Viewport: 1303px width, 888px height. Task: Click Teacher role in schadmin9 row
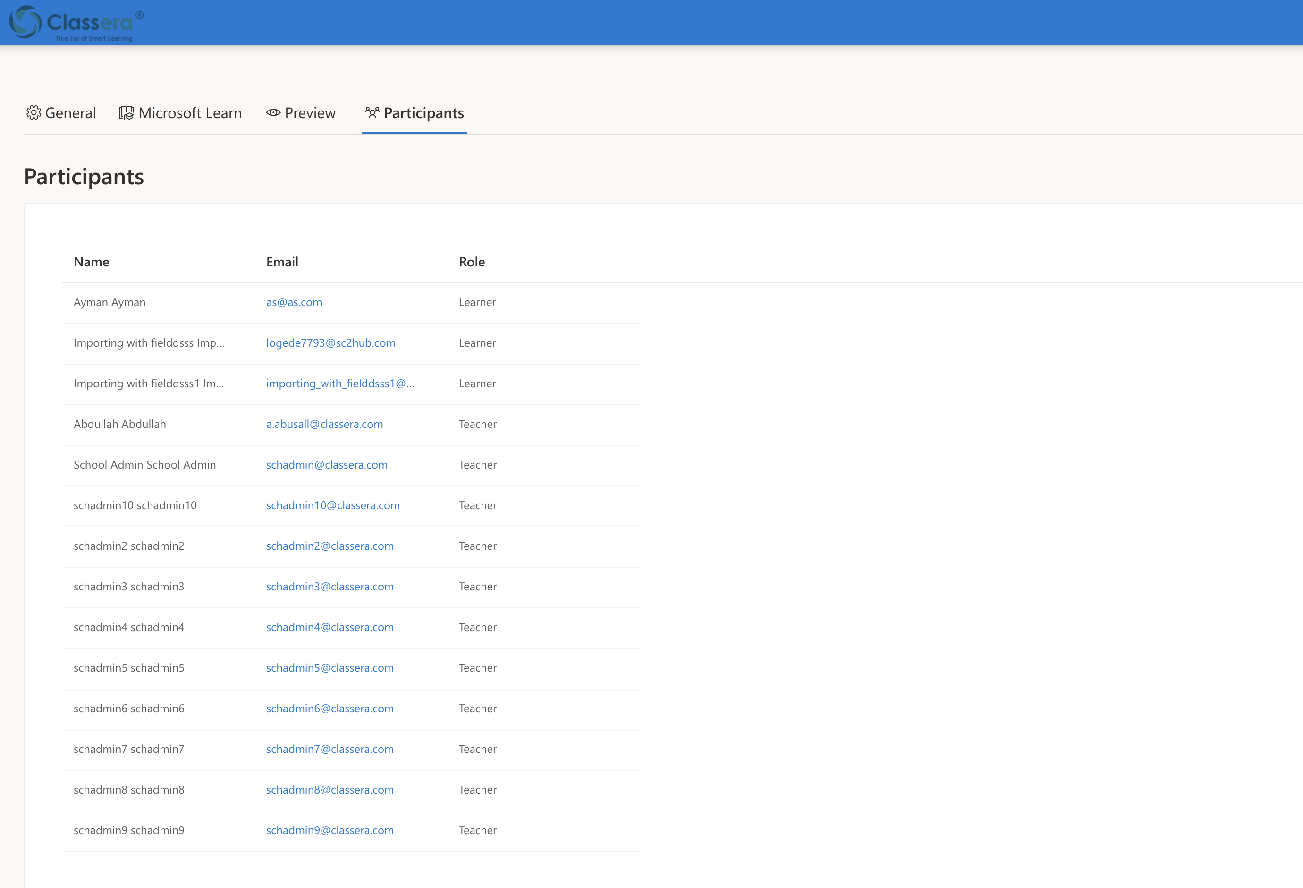(x=478, y=830)
